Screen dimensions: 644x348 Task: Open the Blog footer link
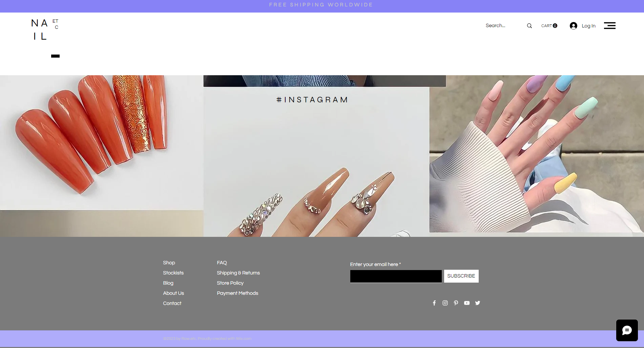168,283
